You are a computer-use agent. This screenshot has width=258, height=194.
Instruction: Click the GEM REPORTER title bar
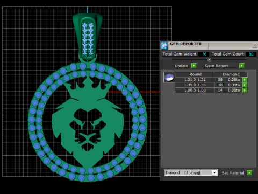(x=209, y=45)
